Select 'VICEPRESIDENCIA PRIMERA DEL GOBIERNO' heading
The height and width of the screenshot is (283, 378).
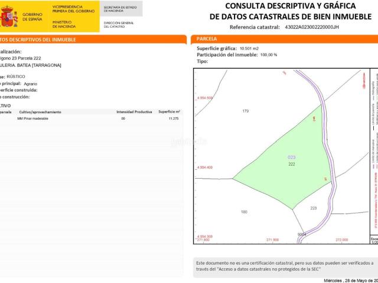[x=73, y=9]
